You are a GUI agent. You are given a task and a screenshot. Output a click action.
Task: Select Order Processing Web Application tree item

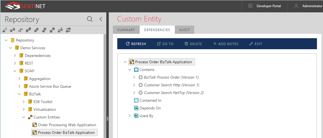67,125
